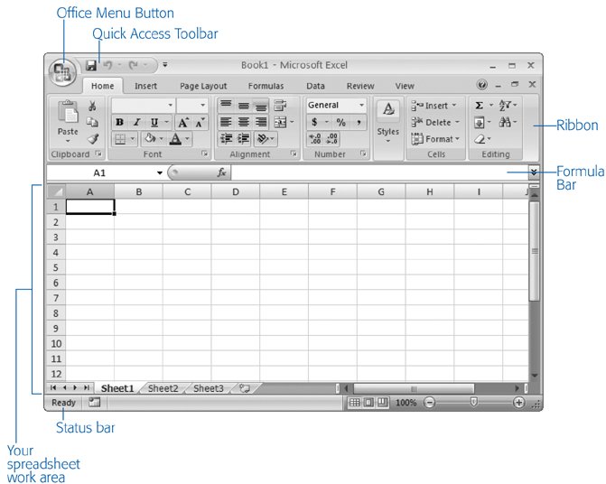The image size is (606, 484).
Task: Open the Office Menu Button
Action: tap(62, 72)
